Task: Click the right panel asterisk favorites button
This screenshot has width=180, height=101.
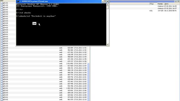Action: [176, 1]
